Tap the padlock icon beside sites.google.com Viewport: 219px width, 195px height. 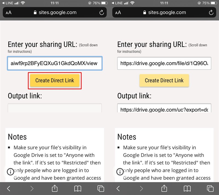point(35,12)
